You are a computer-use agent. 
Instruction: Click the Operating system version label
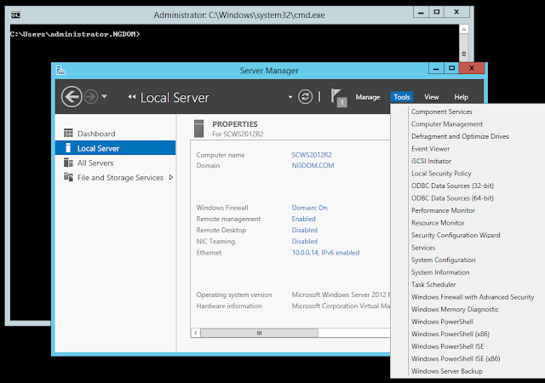tap(234, 294)
